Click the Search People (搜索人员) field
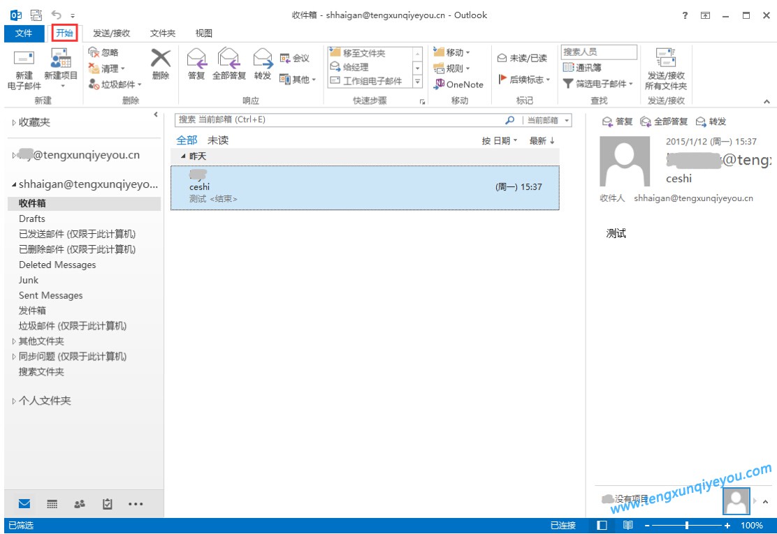Screen dimensions: 777x534 599,52
